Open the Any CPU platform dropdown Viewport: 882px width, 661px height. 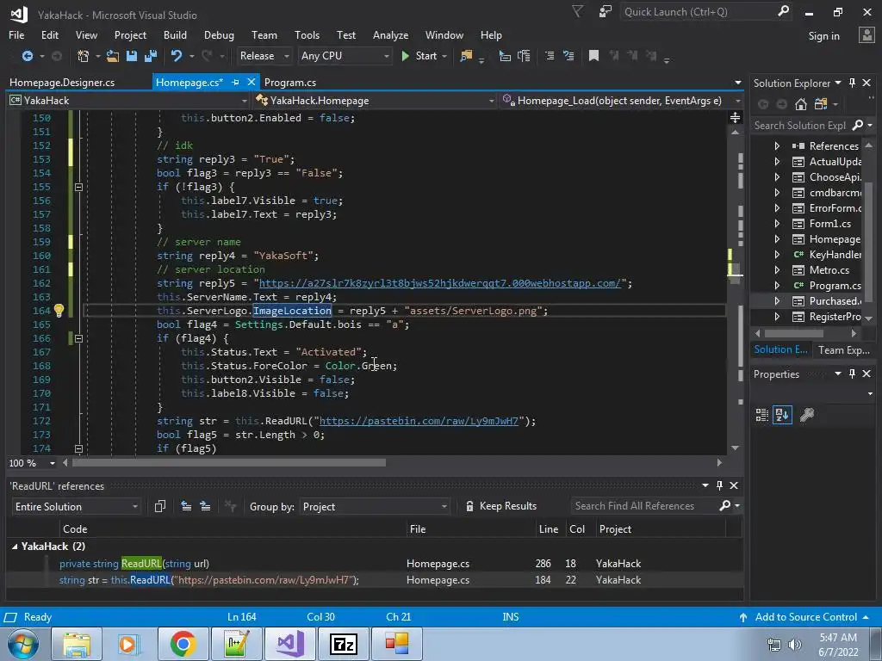point(345,56)
